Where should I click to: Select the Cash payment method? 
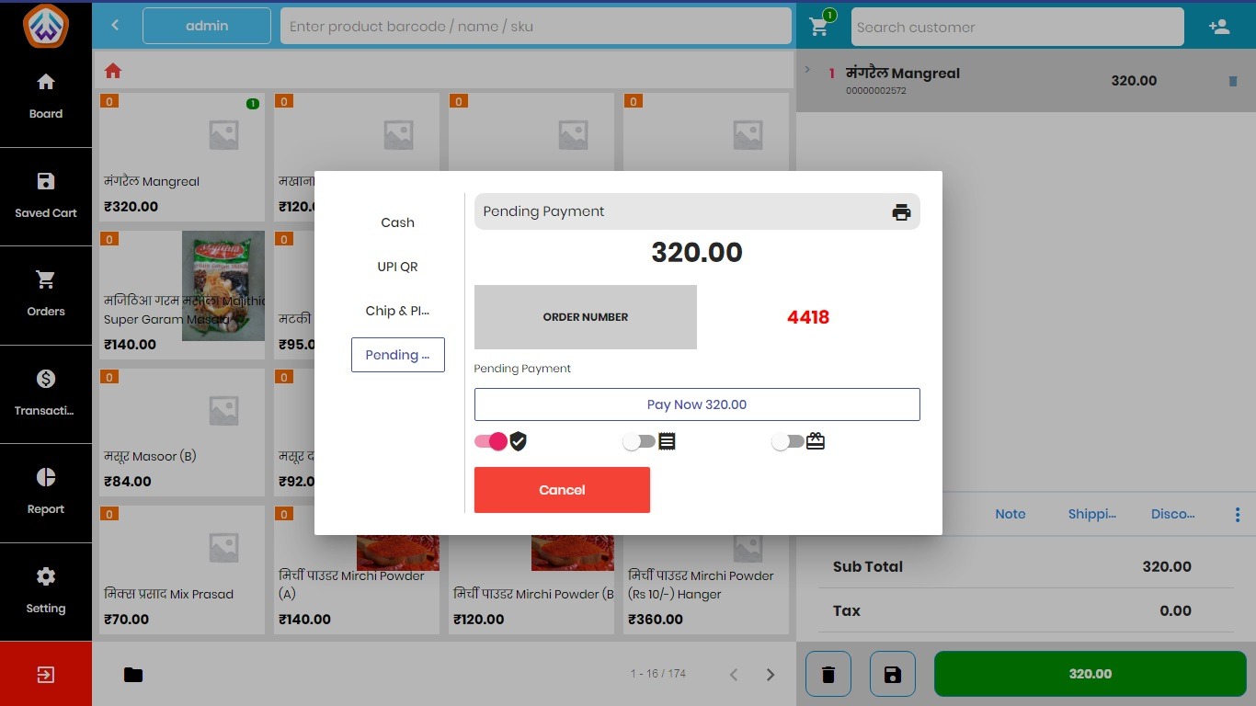point(397,222)
